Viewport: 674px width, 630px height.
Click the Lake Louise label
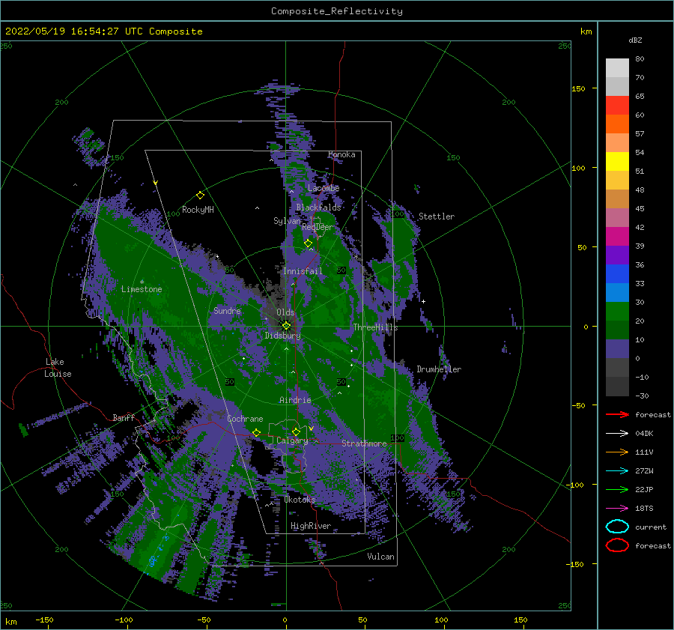tap(58, 368)
